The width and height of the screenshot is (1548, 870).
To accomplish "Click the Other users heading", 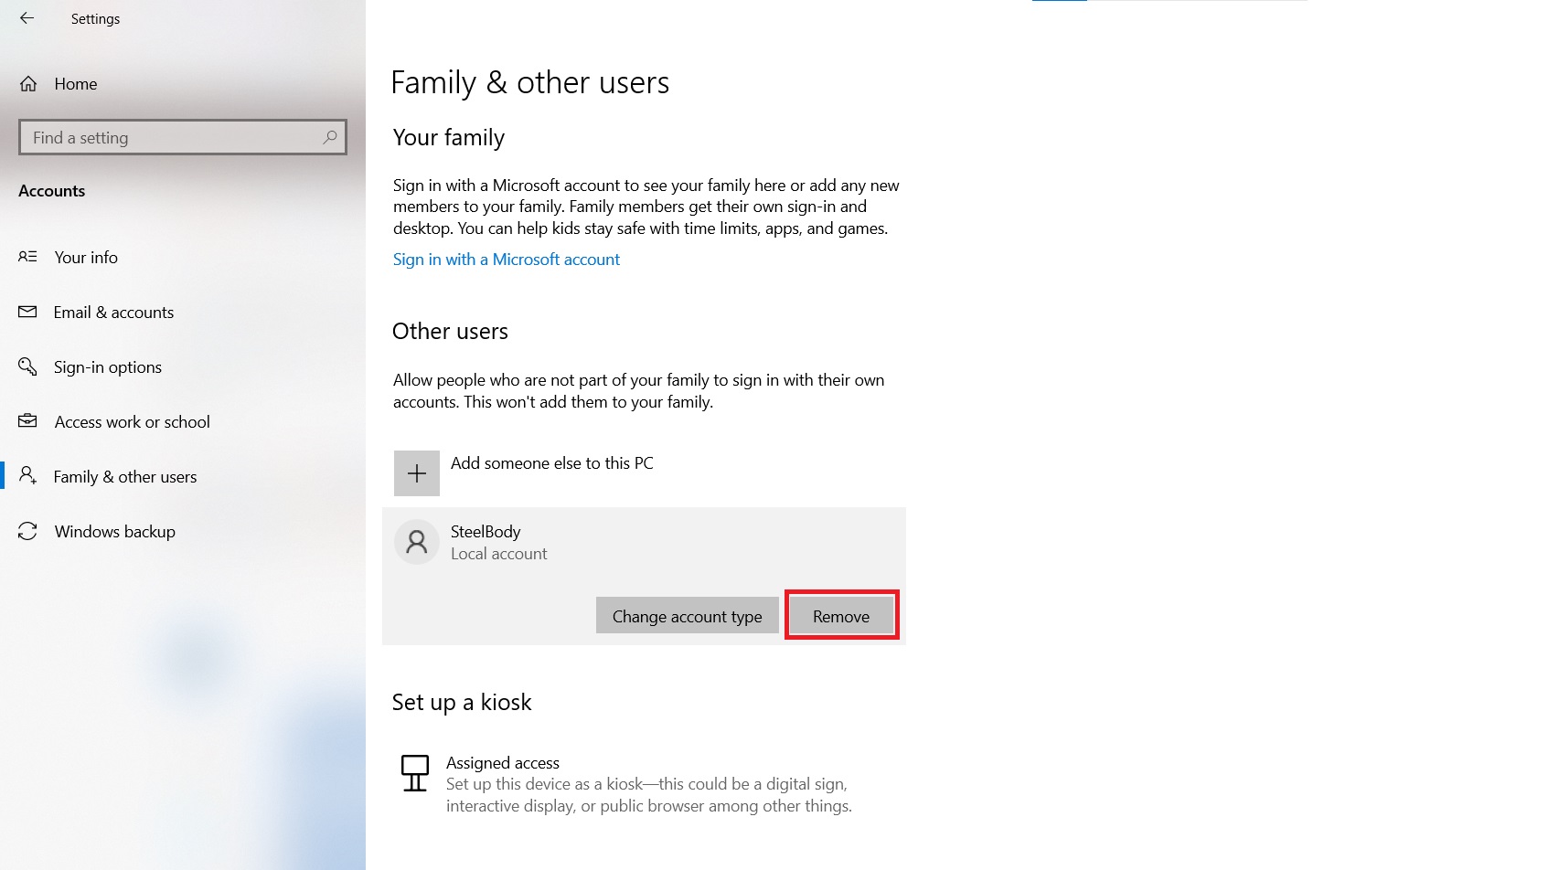I will (x=451, y=332).
